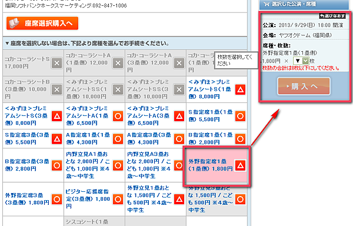The height and width of the screenshot is (226, 353).
Task: Click triangle icon for プレミアムシートA(3塁側) 6,500円
Action: [179, 116]
